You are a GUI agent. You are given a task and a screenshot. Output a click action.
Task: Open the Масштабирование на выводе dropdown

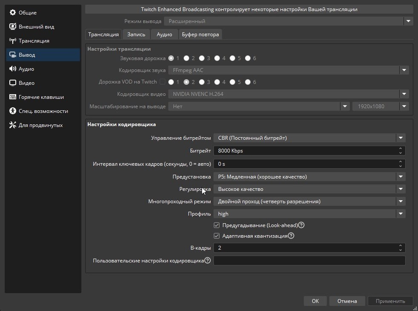tap(258, 107)
